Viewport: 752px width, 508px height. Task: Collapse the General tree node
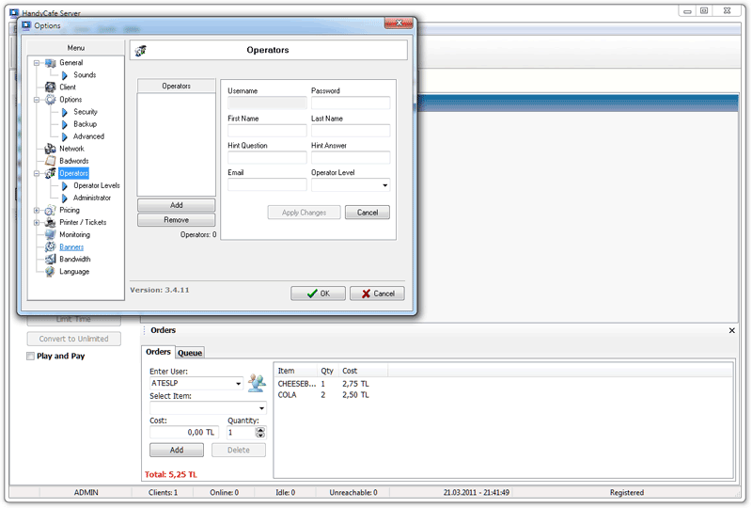click(37, 63)
